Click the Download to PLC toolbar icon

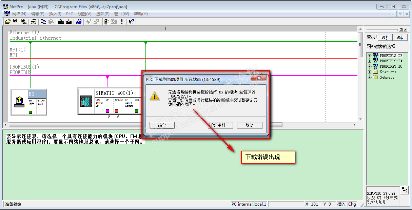61,21
